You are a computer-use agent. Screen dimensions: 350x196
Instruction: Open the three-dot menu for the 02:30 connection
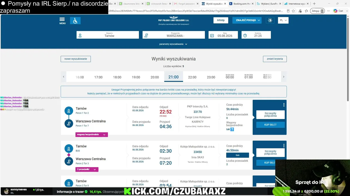[x=284, y=146]
